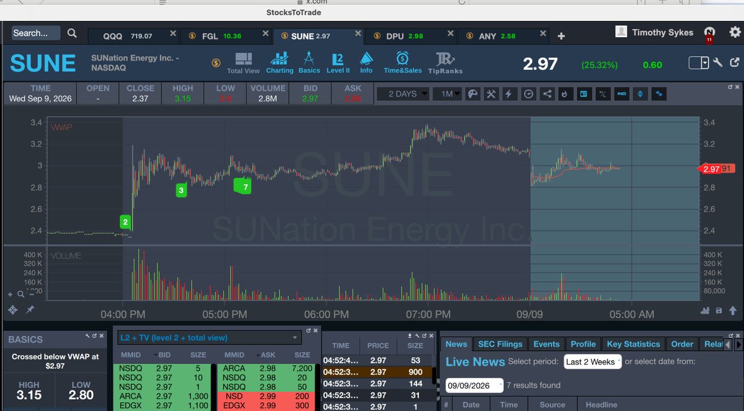
Task: Click the flame icon in chart toolbar
Action: [565, 94]
